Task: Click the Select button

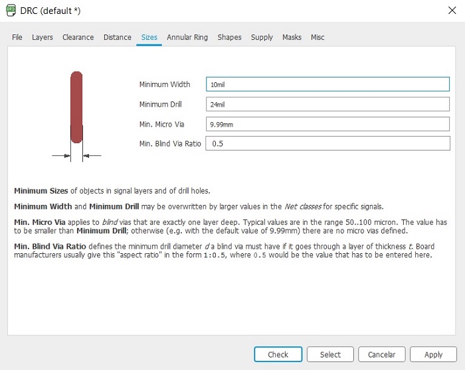Action: (330, 354)
